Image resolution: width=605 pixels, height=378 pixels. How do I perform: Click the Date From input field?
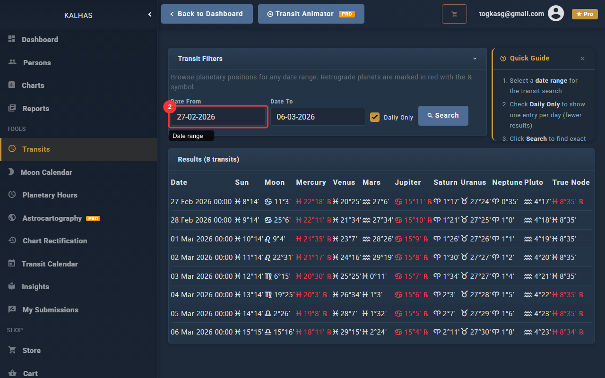point(218,117)
